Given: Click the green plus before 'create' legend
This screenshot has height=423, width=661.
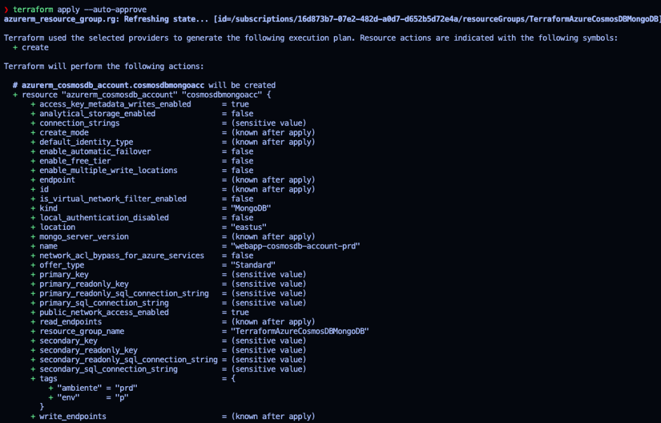Looking at the screenshot, I should pyautogui.click(x=15, y=47).
